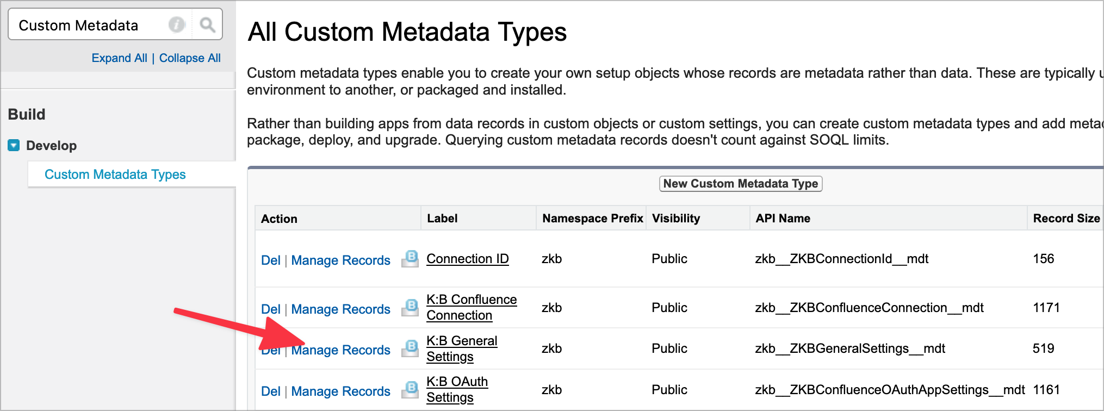Viewport: 1104px width, 411px height.
Task: Click package icon beside K:B General Settings
Action: pyautogui.click(x=410, y=348)
